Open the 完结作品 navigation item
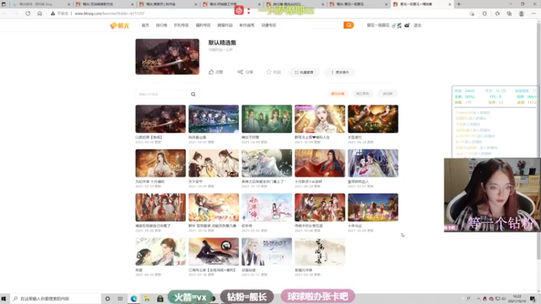The width and height of the screenshot is (541, 304). click(x=225, y=25)
